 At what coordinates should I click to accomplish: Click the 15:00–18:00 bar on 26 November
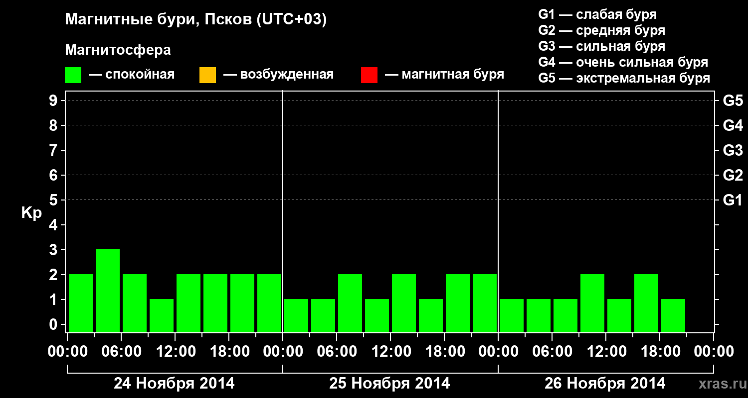click(646, 303)
